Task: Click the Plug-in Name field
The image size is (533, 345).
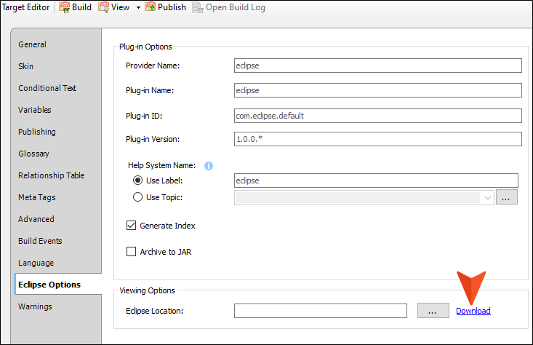Action: coord(377,90)
